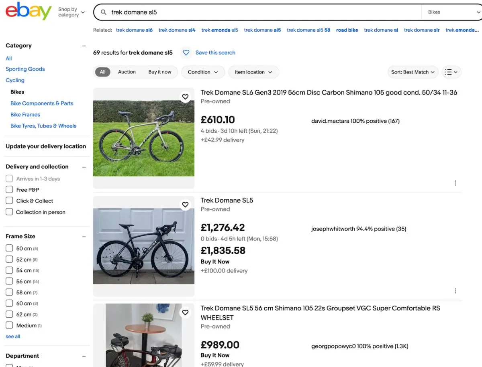The width and height of the screenshot is (482, 367).
Task: Open Bike Components & Parts category
Action: pyautogui.click(x=42, y=103)
